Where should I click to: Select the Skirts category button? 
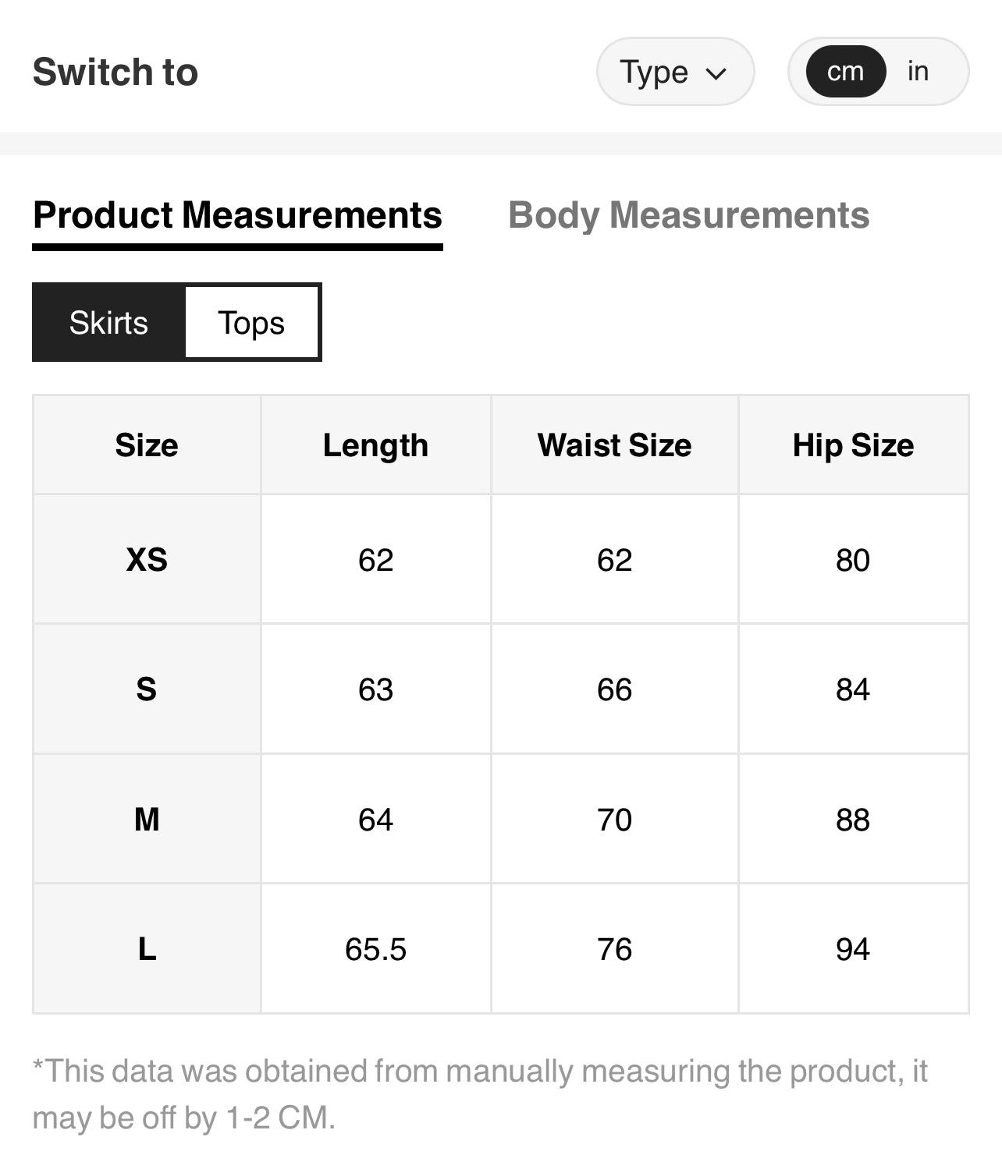[108, 323]
